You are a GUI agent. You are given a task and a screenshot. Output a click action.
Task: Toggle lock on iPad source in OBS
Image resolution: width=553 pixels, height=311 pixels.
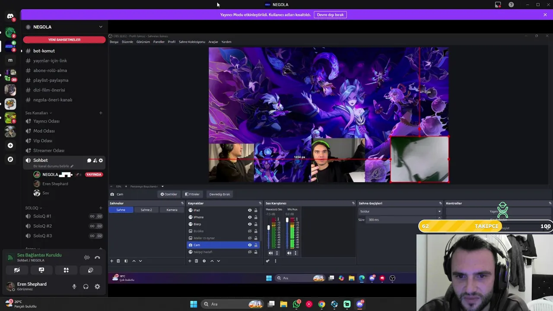pyautogui.click(x=256, y=210)
